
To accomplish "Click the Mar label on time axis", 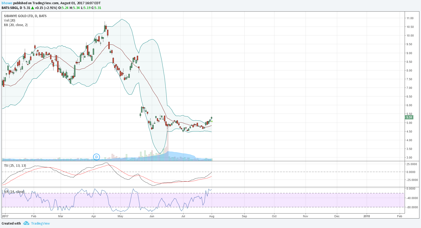I will pyautogui.click(x=61, y=216).
